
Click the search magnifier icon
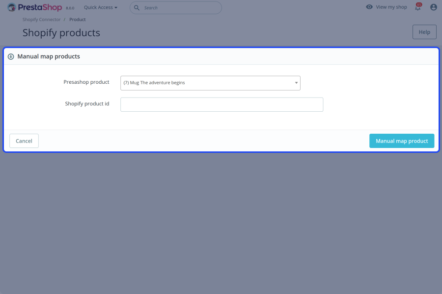point(137,8)
